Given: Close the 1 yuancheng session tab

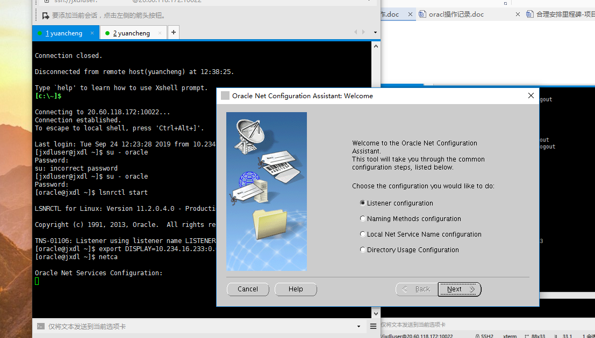Looking at the screenshot, I should tap(92, 33).
